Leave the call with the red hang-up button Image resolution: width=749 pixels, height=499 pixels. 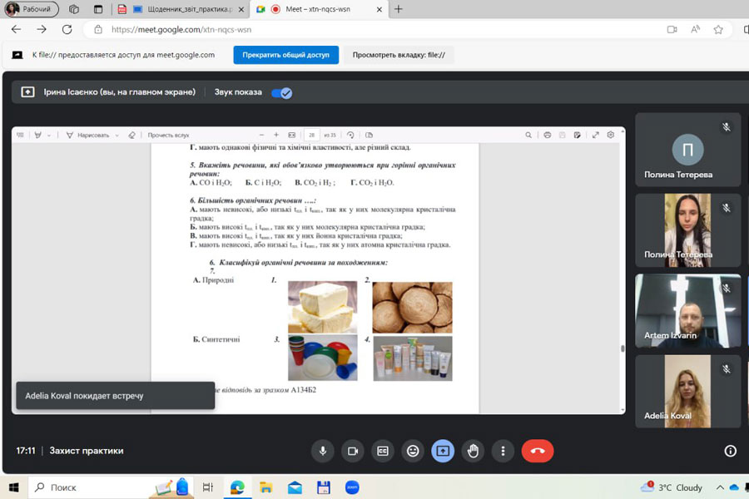point(538,451)
